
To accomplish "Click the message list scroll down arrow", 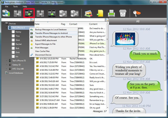I will tap(107, 108).
